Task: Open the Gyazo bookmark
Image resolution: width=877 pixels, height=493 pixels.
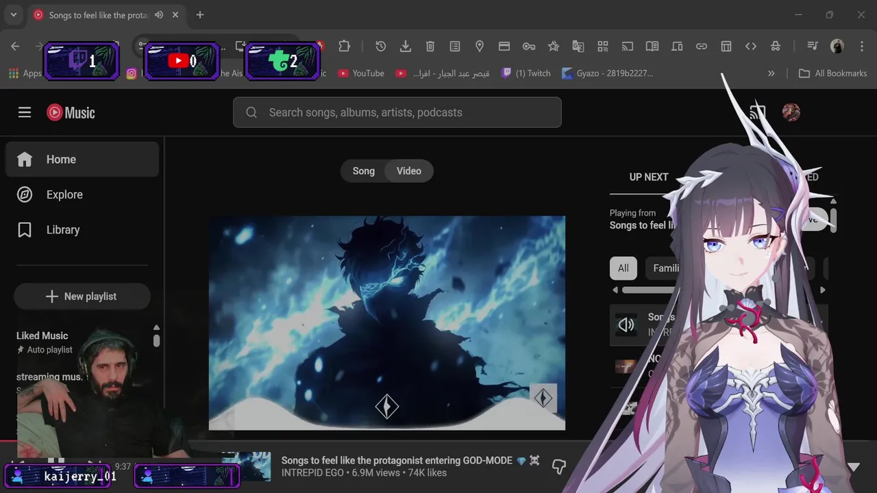Action: [608, 73]
